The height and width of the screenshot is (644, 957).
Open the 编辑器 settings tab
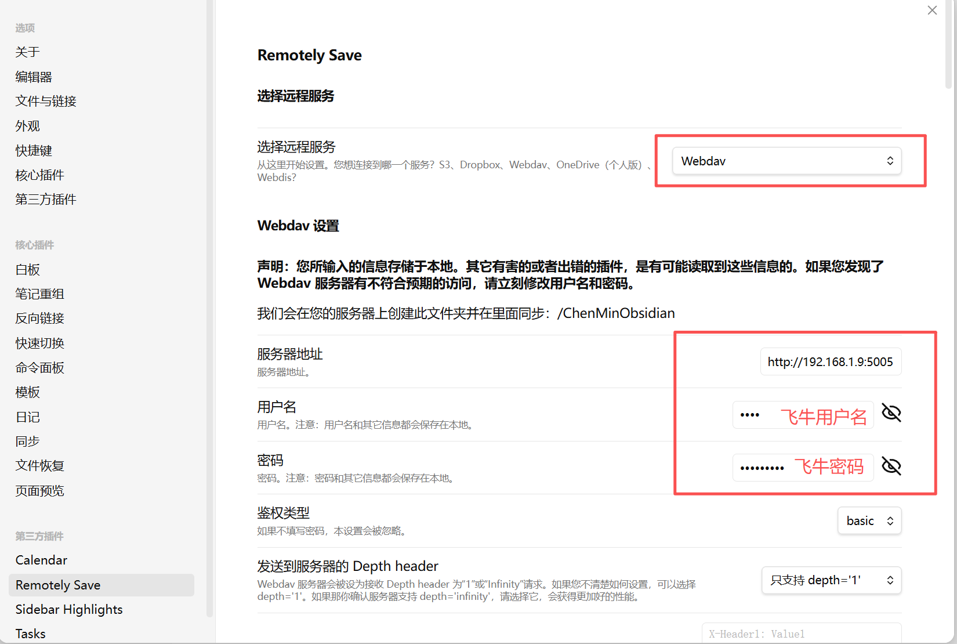click(34, 77)
